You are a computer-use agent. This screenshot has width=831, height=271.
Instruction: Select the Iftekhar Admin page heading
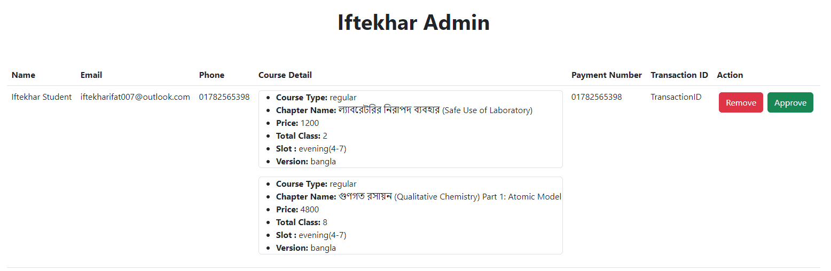click(x=414, y=22)
